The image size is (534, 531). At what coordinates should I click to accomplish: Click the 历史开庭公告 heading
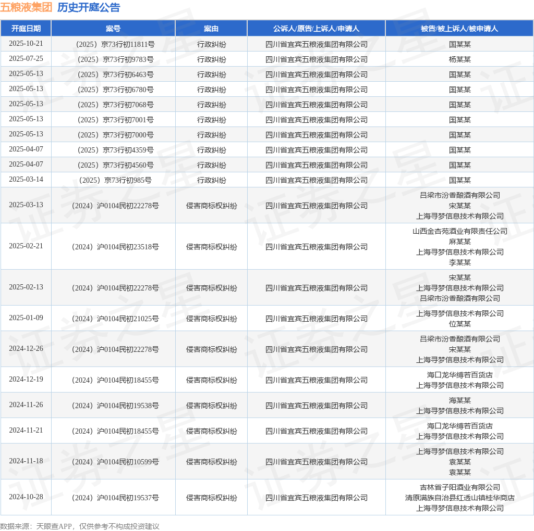click(89, 7)
